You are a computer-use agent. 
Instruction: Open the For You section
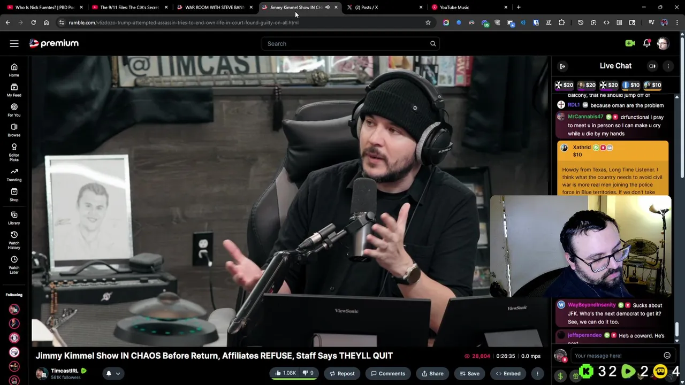click(14, 110)
